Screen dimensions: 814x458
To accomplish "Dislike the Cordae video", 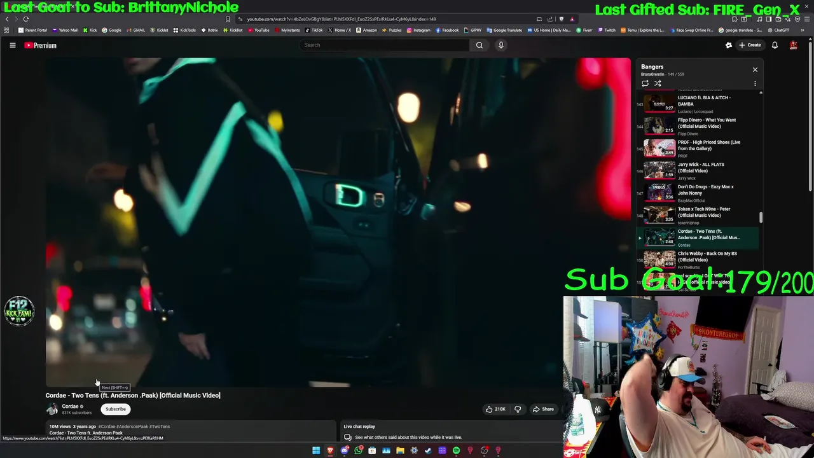I will 518,409.
